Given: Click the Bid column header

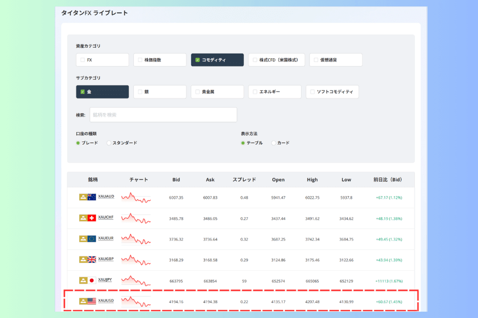Looking at the screenshot, I should pyautogui.click(x=176, y=180).
